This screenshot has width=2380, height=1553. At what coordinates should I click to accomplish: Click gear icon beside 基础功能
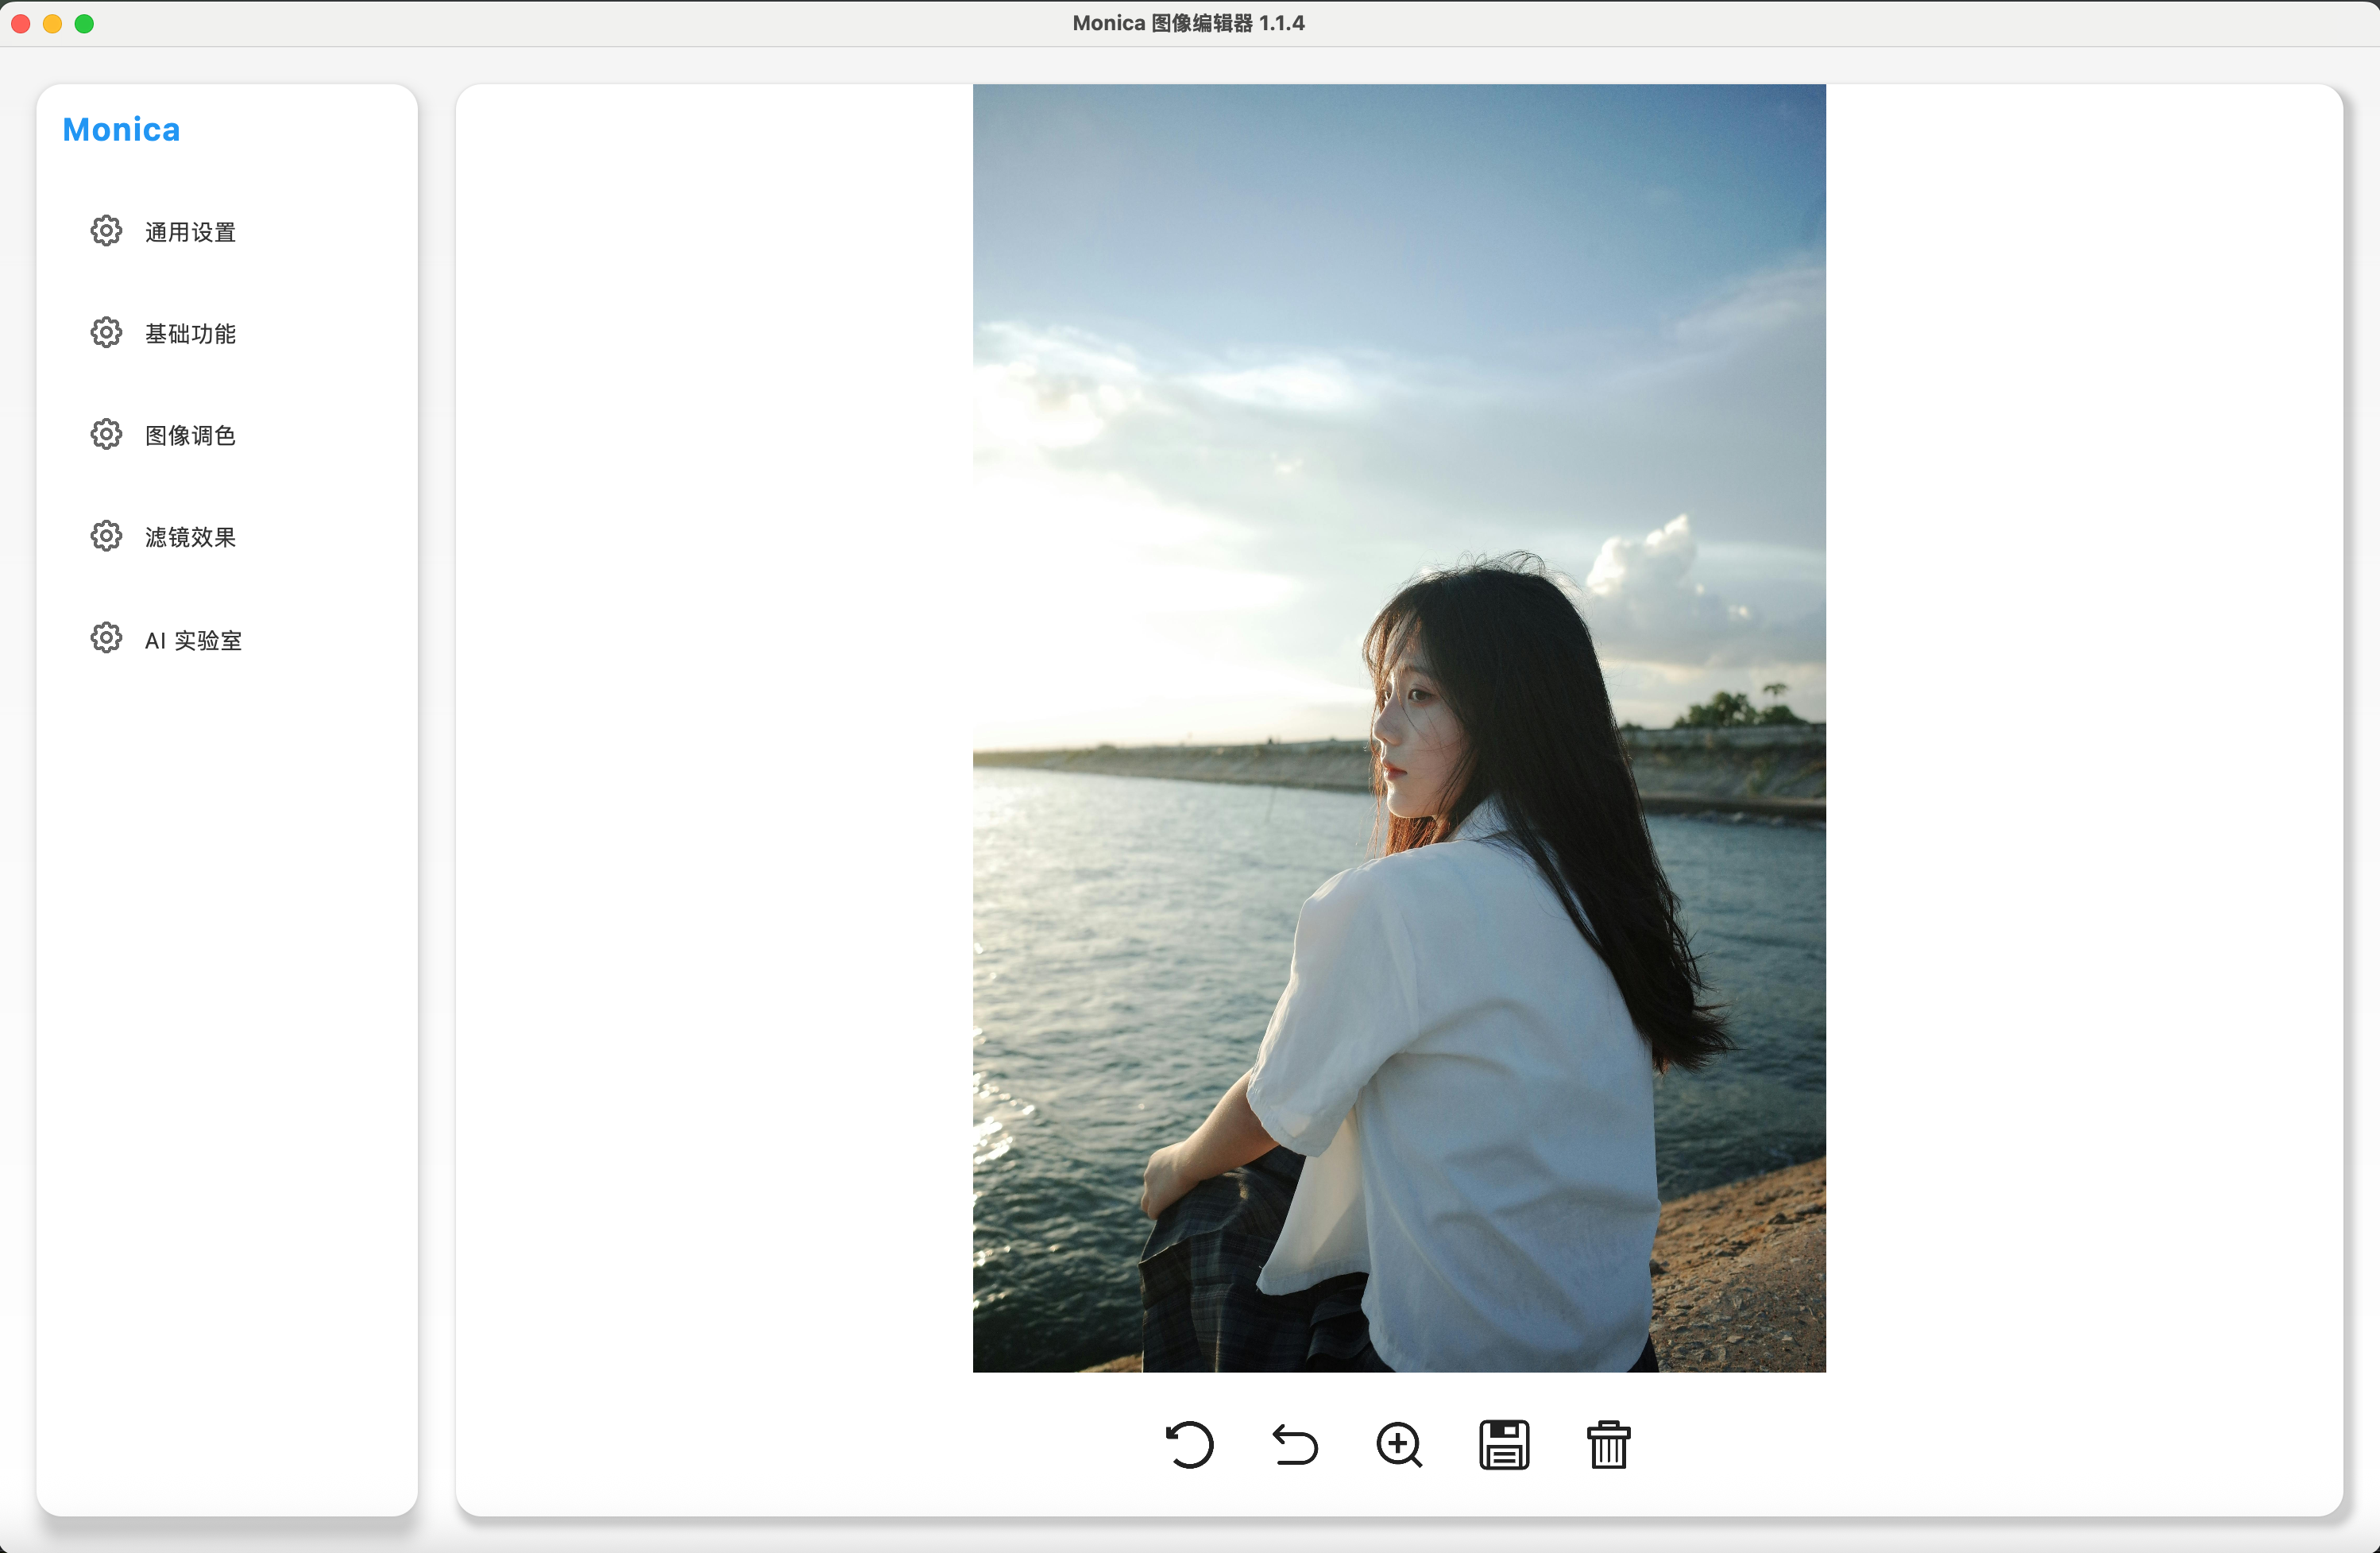click(106, 332)
